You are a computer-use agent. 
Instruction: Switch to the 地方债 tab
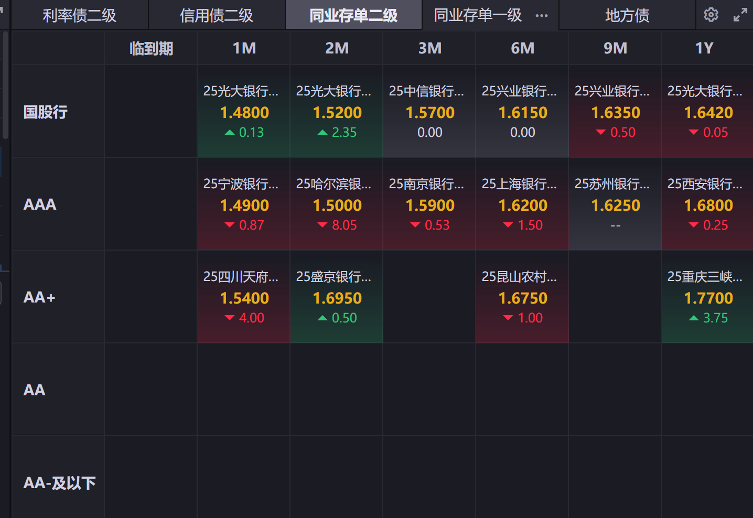coord(627,16)
